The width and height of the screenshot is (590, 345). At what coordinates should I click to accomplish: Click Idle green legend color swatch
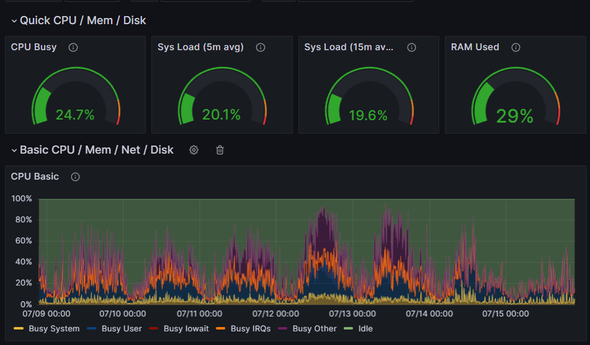click(349, 328)
